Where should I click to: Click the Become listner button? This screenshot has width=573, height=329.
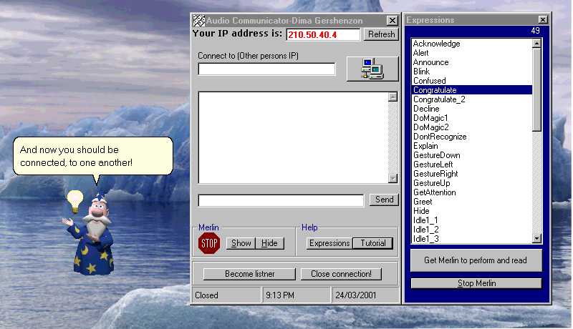(249, 274)
